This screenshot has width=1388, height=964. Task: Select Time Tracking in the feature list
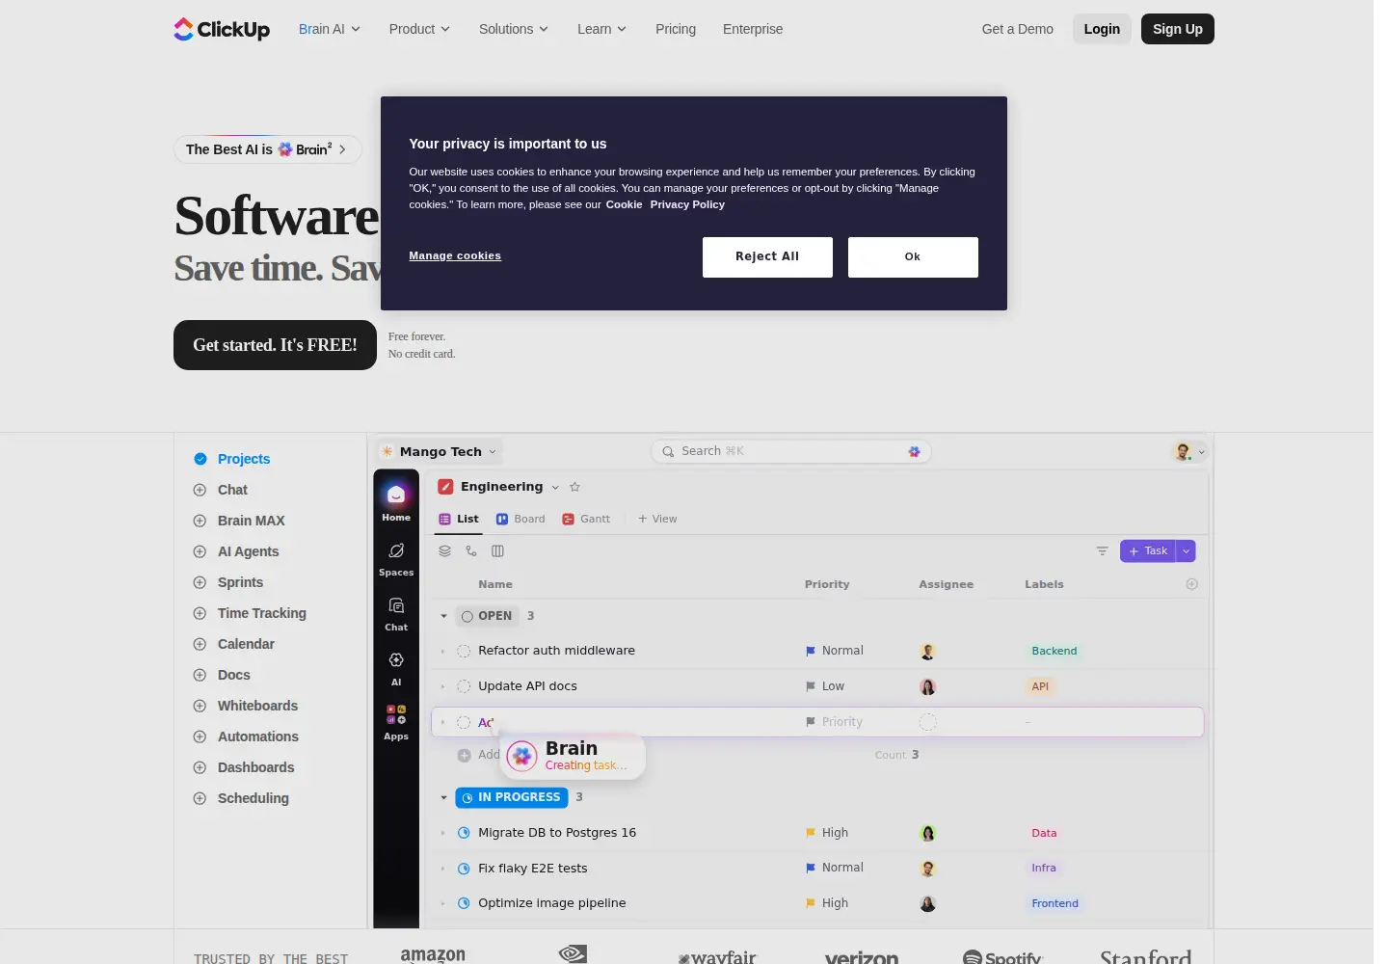tap(250, 613)
